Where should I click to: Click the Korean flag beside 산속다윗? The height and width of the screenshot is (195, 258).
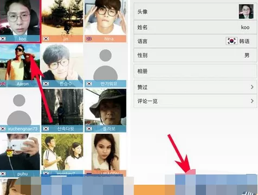[46, 129]
